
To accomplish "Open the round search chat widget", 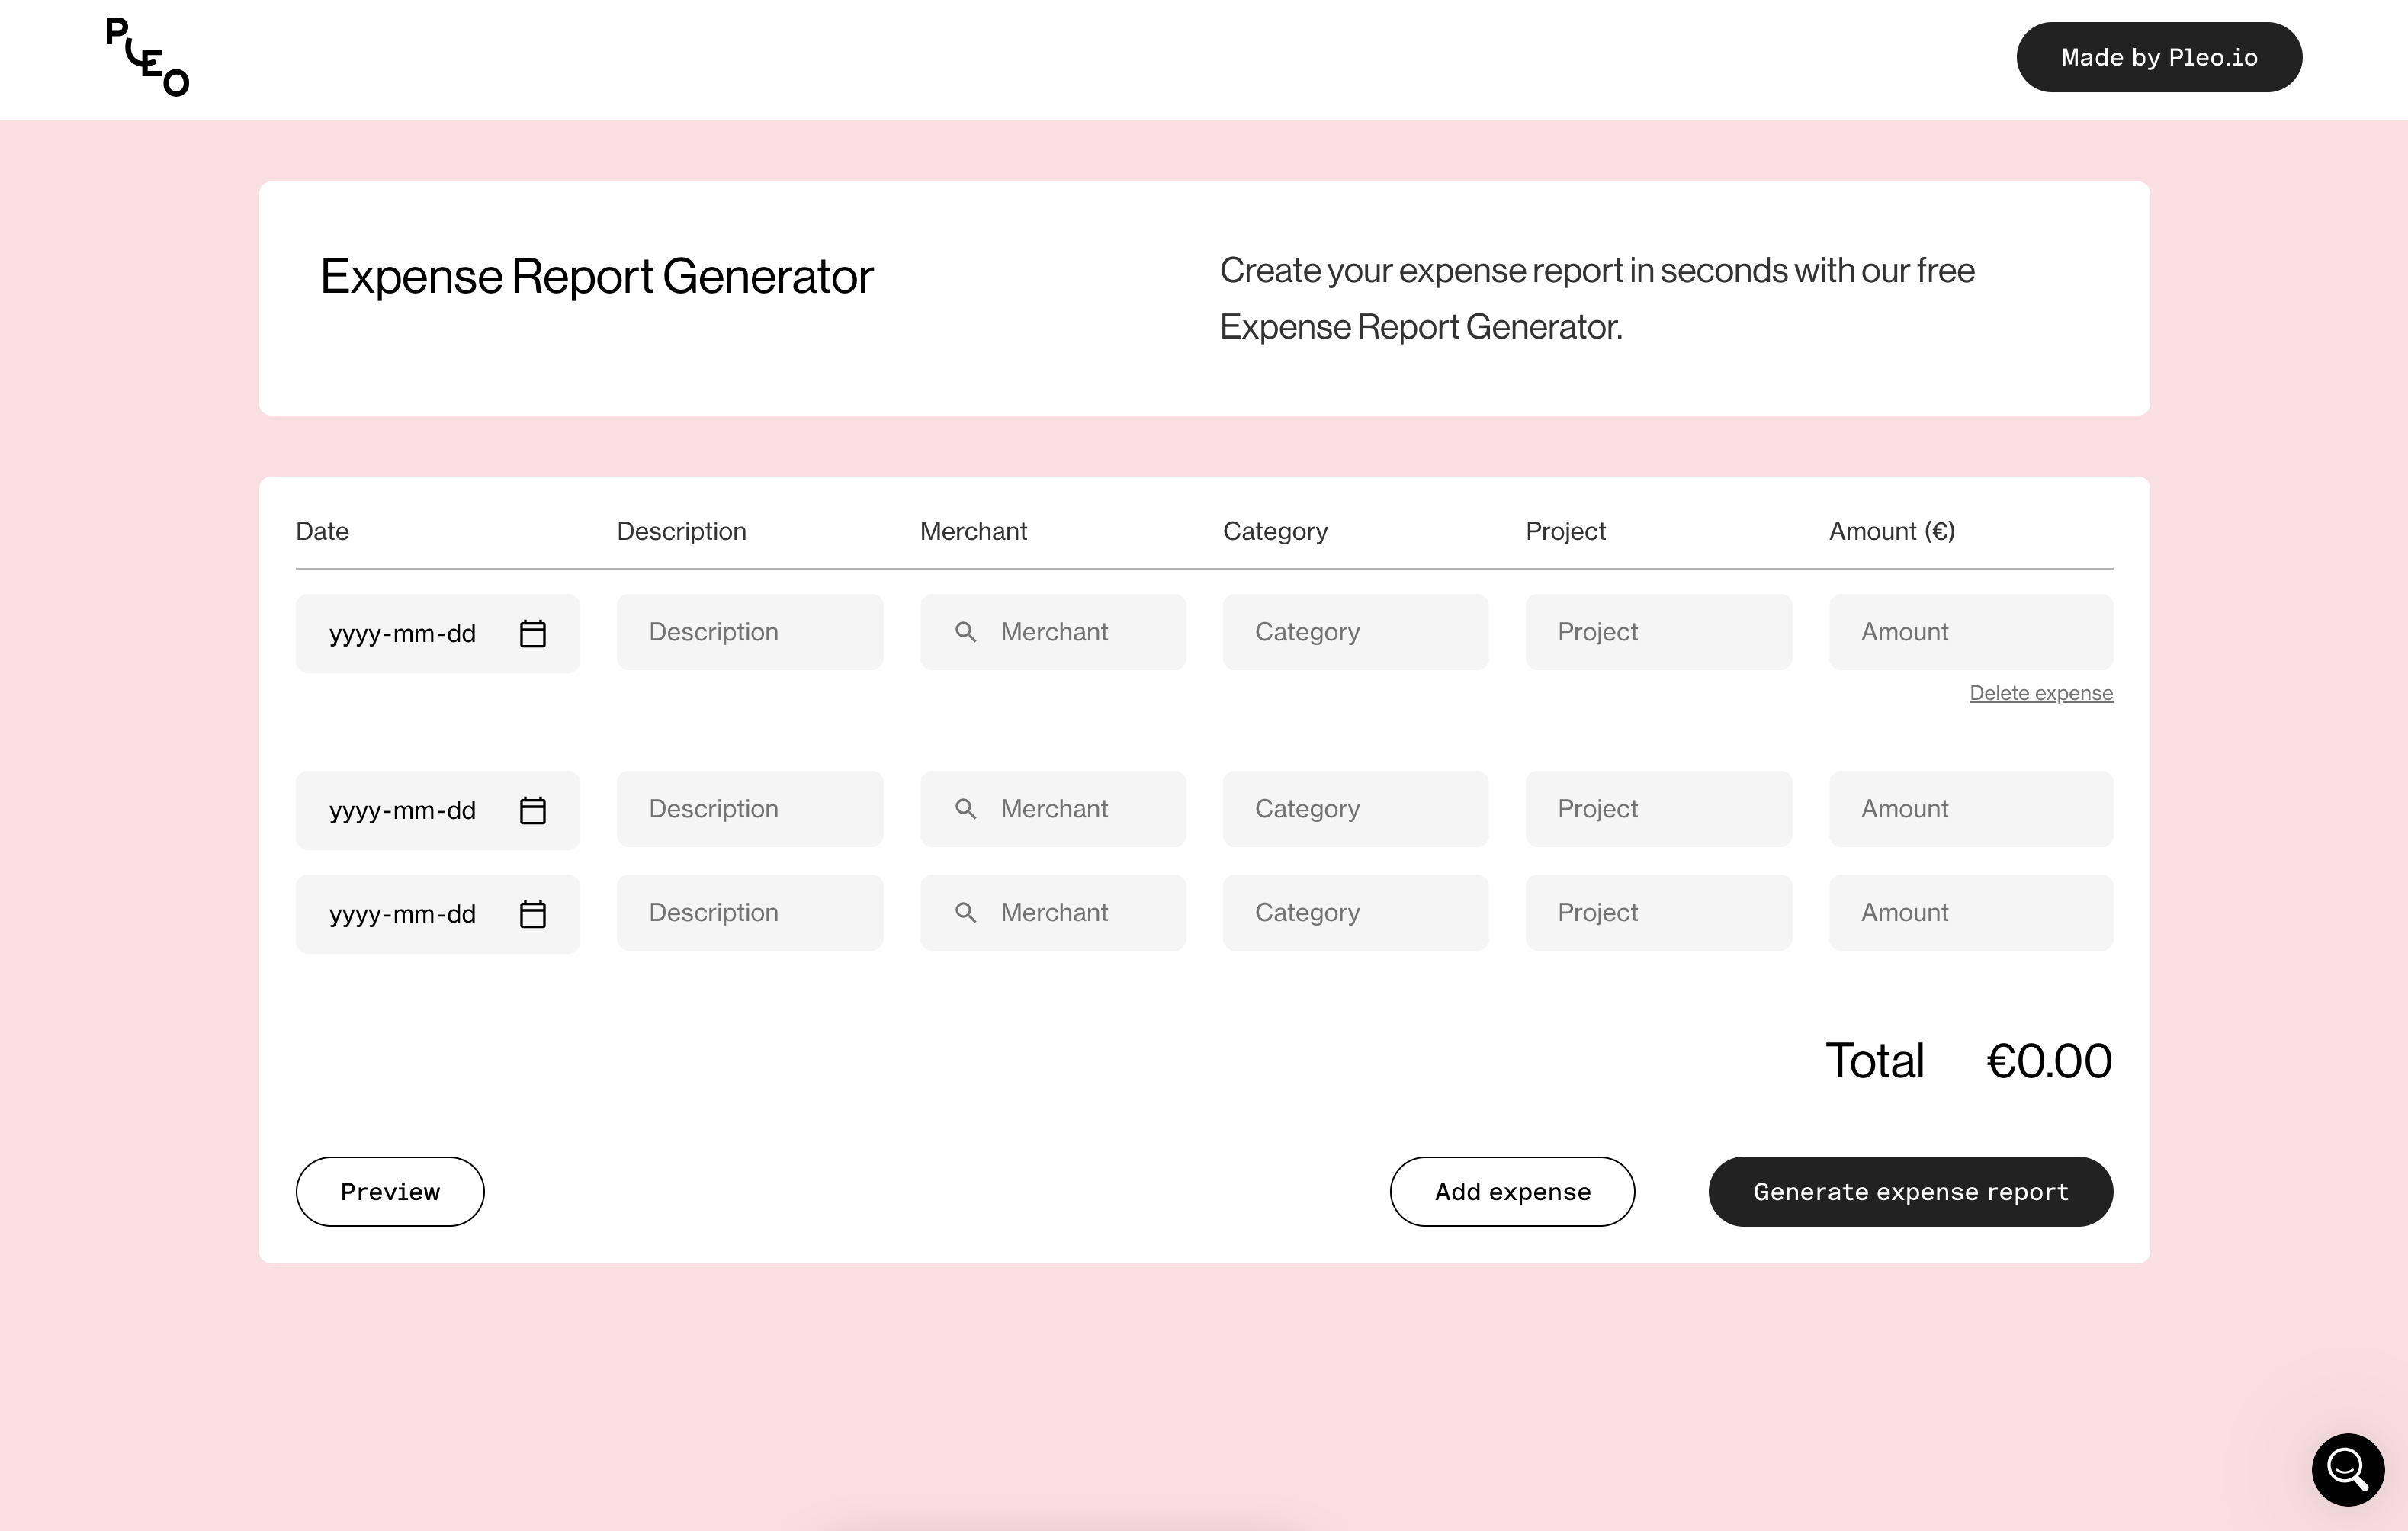I will tap(2347, 1469).
